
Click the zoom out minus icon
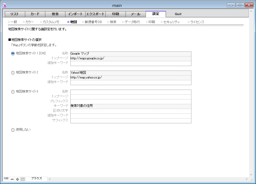pyautogui.click(x=12, y=179)
